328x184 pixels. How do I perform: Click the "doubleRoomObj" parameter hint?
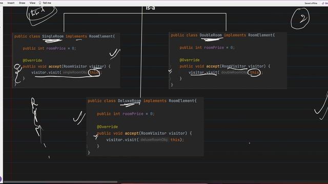[234, 72]
